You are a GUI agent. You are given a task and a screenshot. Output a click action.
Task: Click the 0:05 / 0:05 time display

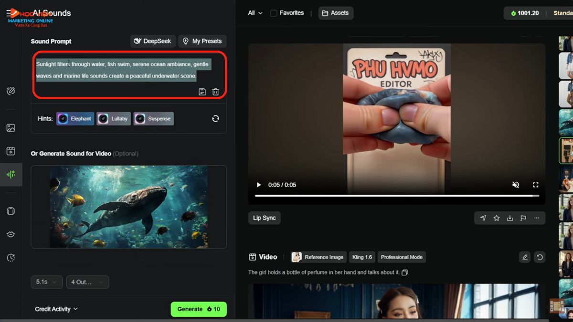tap(282, 185)
